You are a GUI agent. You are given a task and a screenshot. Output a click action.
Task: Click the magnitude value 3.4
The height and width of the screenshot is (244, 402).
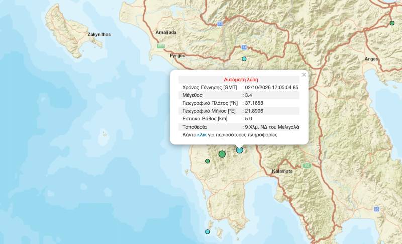click(248, 95)
